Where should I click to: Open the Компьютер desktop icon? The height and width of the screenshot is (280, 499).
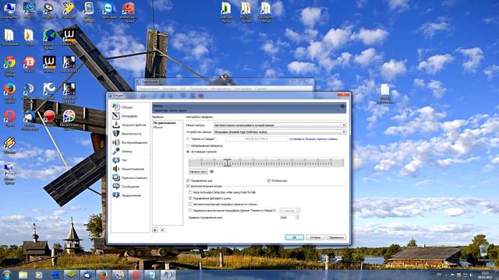(x=9, y=10)
